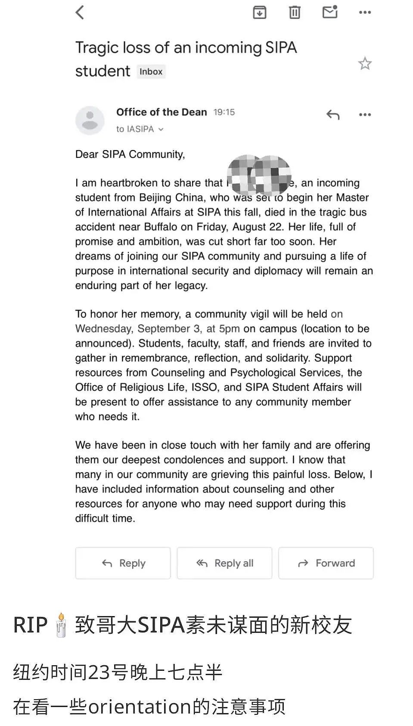
Task: Expand recipient details next to 'to IASIPA'
Action: click(161, 129)
